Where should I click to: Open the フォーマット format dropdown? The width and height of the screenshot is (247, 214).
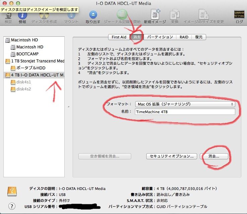click(x=185, y=104)
